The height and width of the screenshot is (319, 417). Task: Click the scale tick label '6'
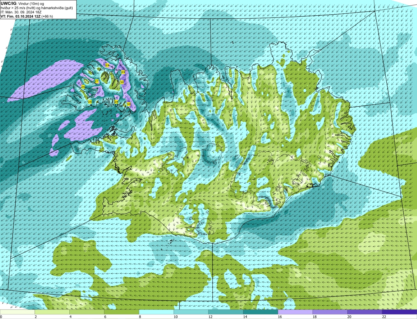click(x=105, y=317)
